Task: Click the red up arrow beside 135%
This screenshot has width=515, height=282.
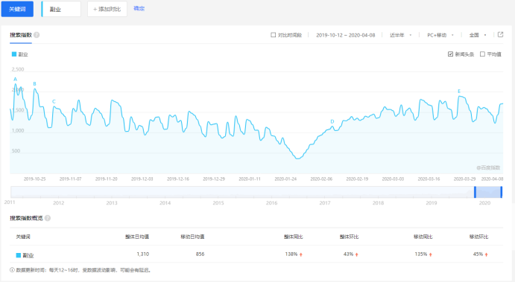Action: (x=431, y=254)
